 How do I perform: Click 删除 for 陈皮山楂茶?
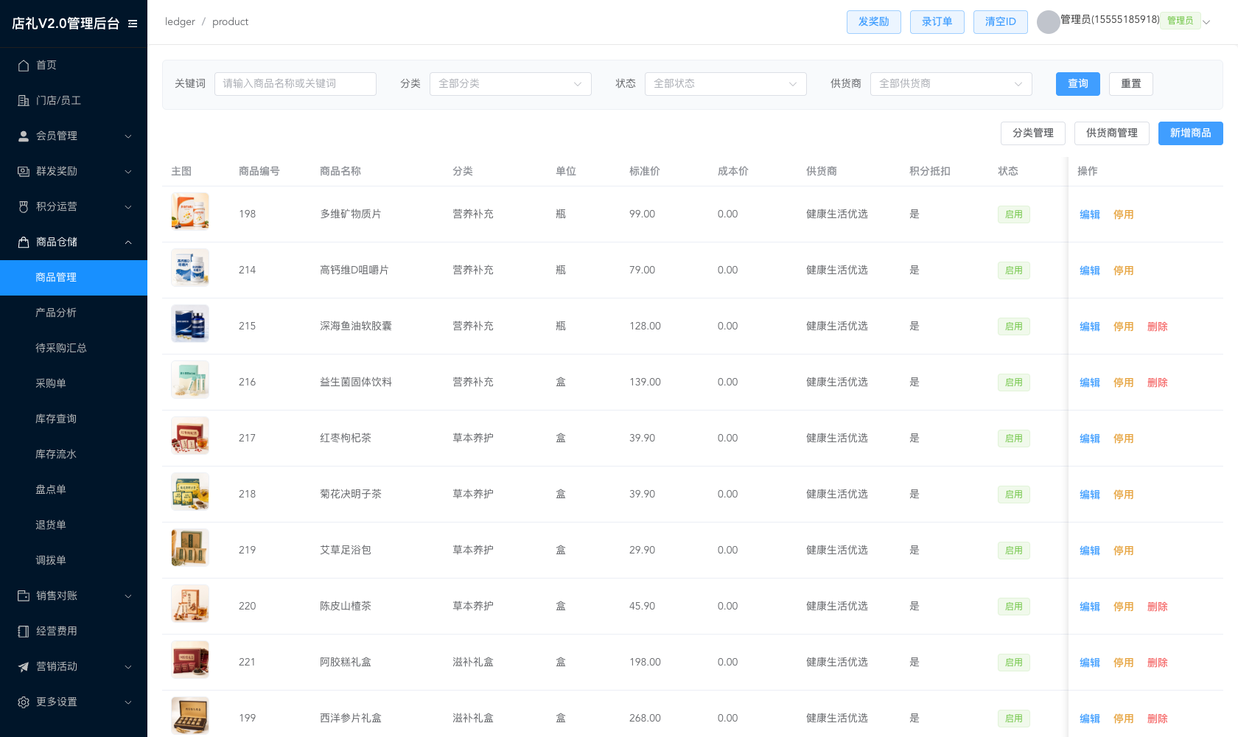[x=1158, y=607]
